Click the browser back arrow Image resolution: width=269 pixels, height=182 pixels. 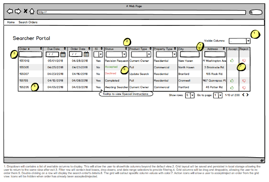coord(10,11)
